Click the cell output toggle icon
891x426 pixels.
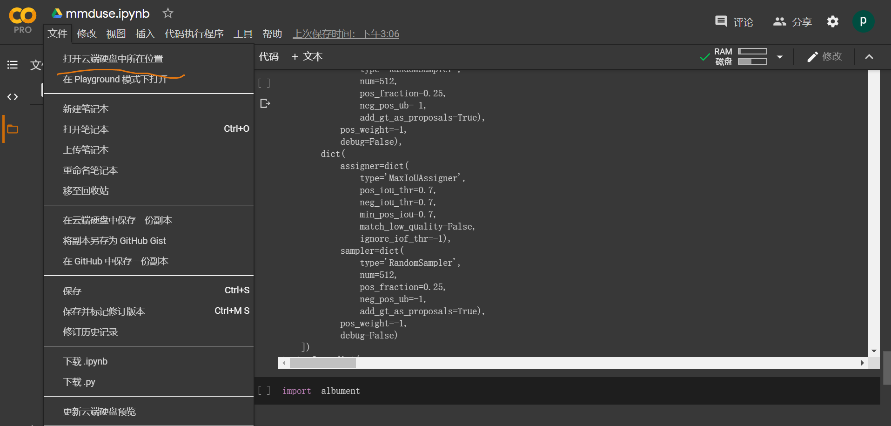tap(265, 103)
